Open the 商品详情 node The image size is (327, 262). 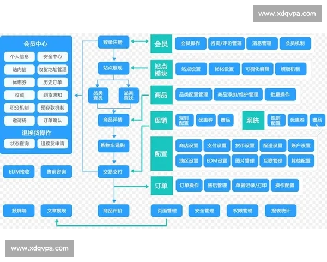[113, 119]
